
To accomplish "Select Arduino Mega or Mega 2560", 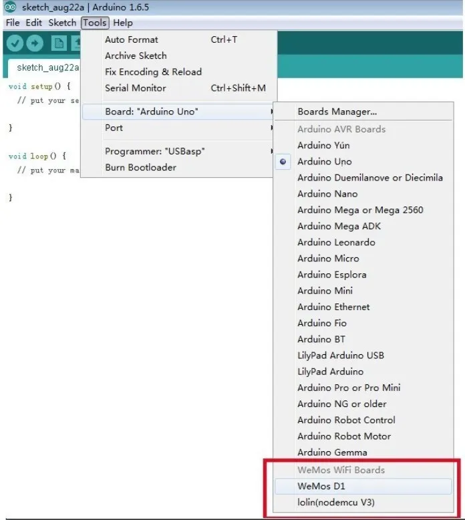I will pos(363,210).
